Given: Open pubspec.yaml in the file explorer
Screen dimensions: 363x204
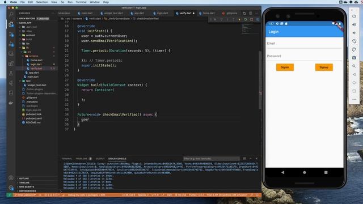Looking at the screenshot, I should click(x=34, y=118).
